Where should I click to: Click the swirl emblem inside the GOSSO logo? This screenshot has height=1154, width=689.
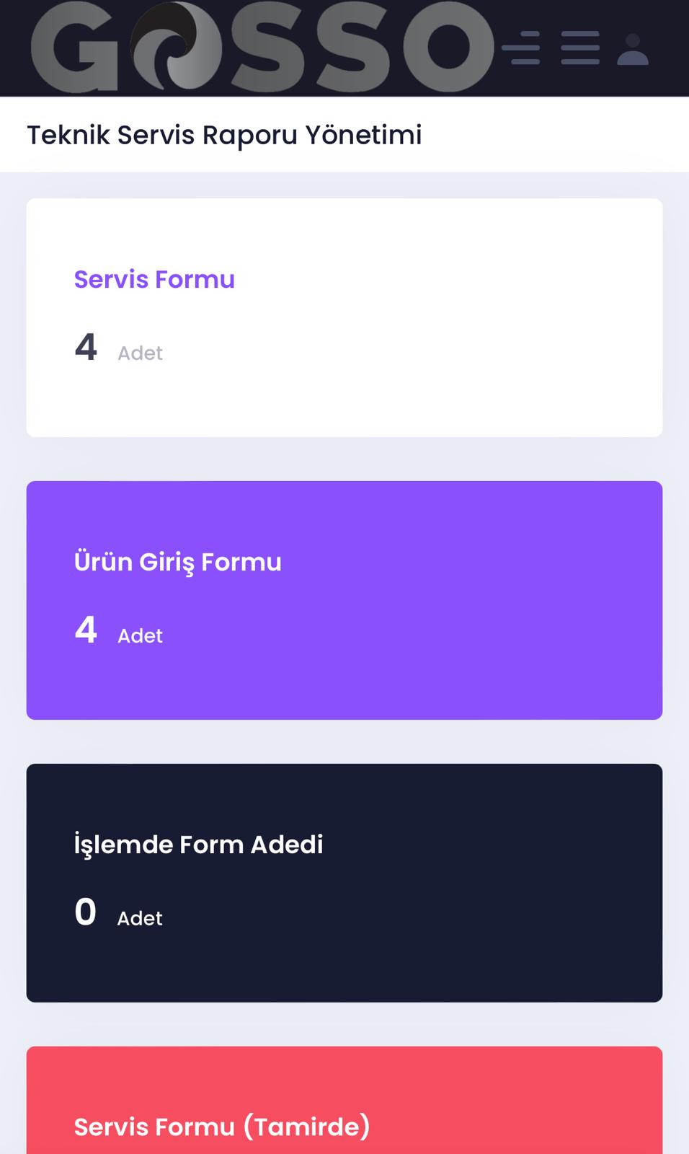(x=167, y=45)
